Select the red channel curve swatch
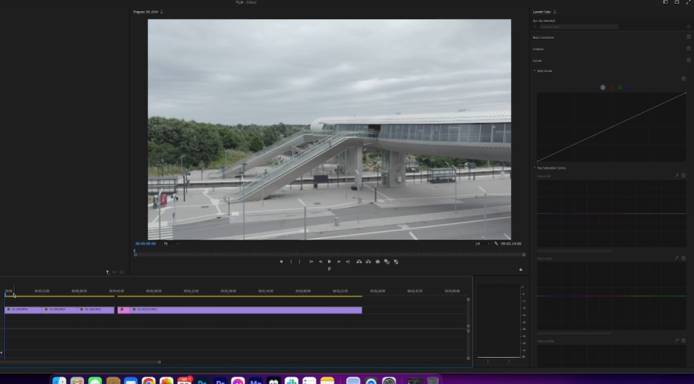The height and width of the screenshot is (384, 694). coord(611,87)
